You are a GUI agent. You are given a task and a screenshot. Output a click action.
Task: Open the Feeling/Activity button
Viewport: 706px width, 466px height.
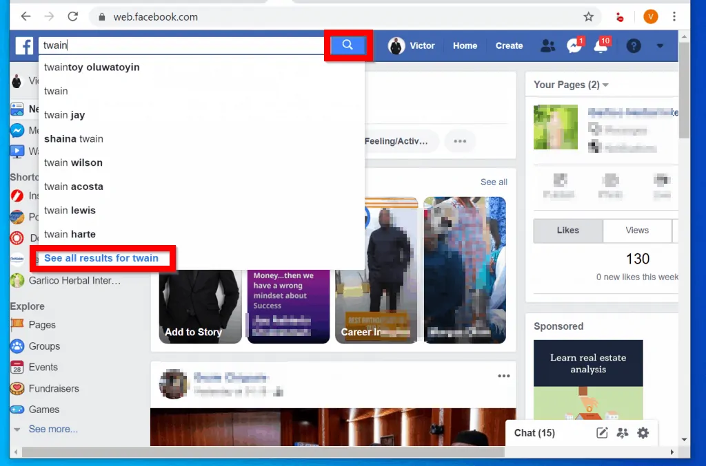pos(396,141)
